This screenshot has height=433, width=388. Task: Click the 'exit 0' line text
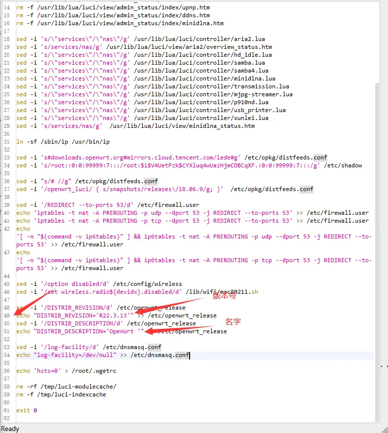coord(27,410)
